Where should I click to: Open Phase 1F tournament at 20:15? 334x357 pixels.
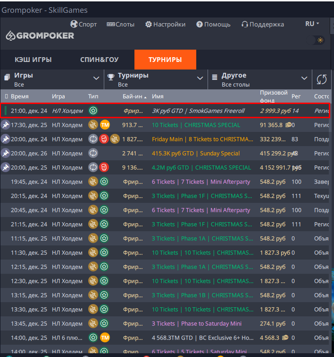202,196
